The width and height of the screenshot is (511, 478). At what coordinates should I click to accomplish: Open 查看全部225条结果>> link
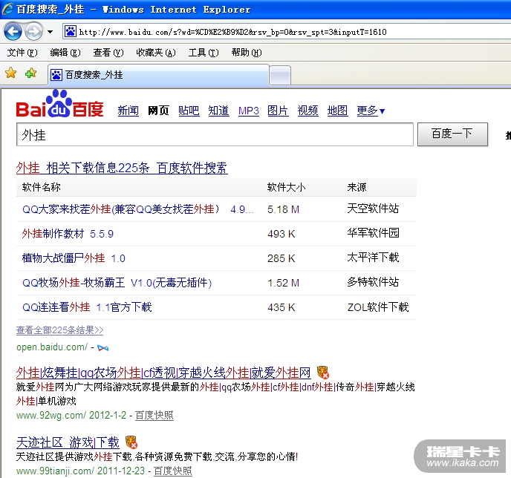59,330
